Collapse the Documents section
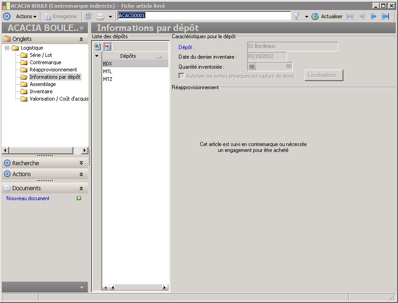398x303 pixels. click(x=81, y=188)
